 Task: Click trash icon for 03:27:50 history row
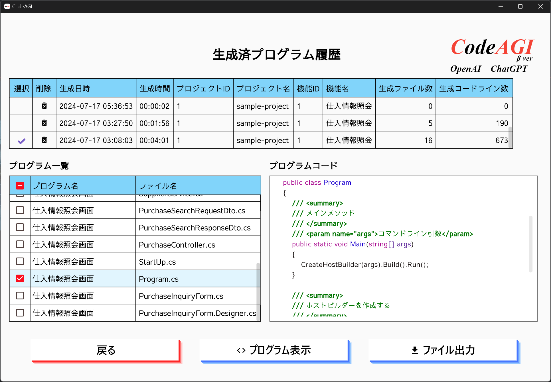tap(44, 123)
